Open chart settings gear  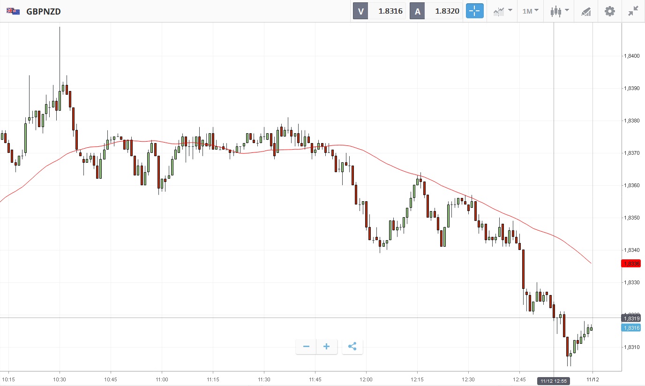tap(609, 11)
